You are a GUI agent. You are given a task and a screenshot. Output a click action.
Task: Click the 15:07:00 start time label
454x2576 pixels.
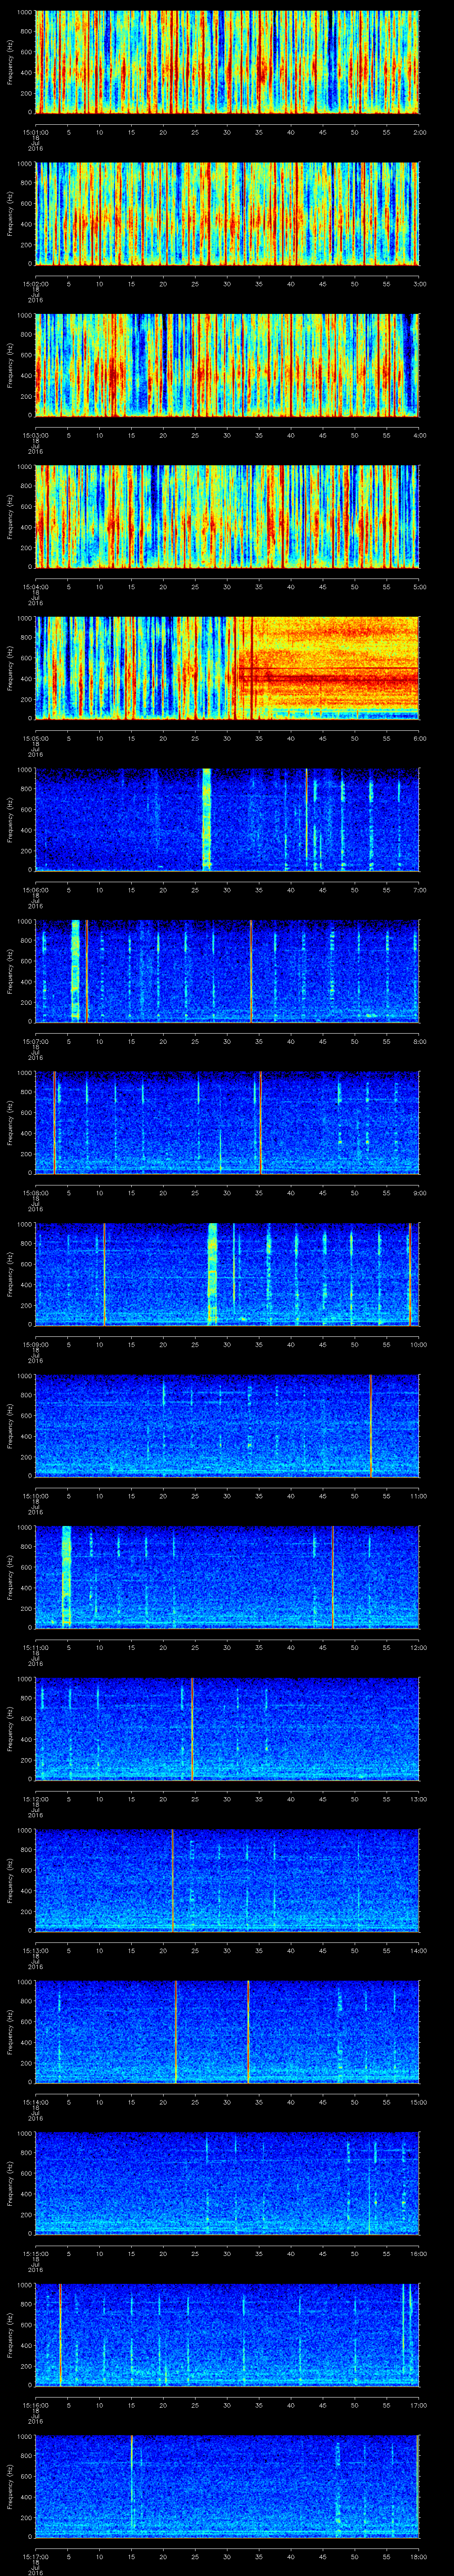click(x=35, y=1041)
